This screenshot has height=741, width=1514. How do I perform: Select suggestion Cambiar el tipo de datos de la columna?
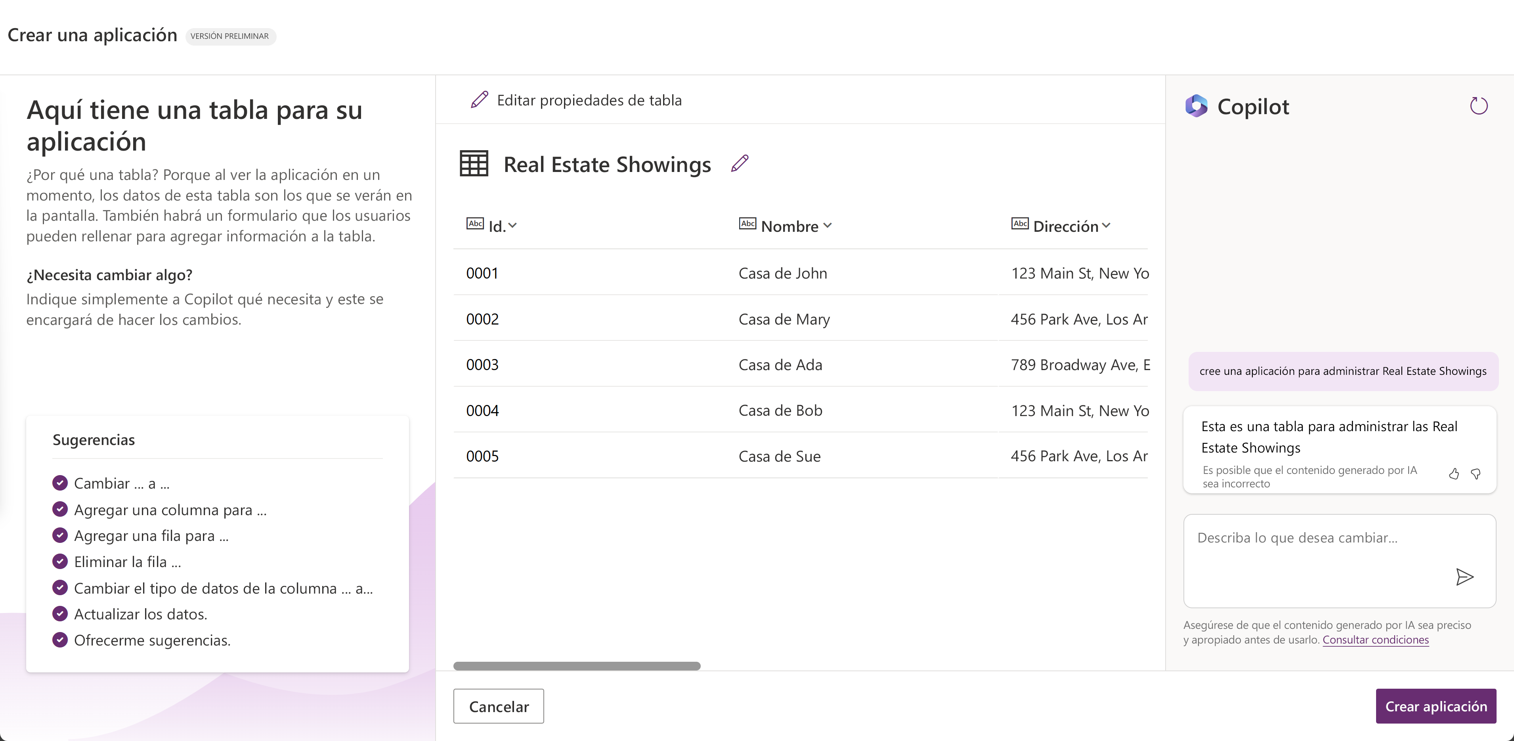224,588
